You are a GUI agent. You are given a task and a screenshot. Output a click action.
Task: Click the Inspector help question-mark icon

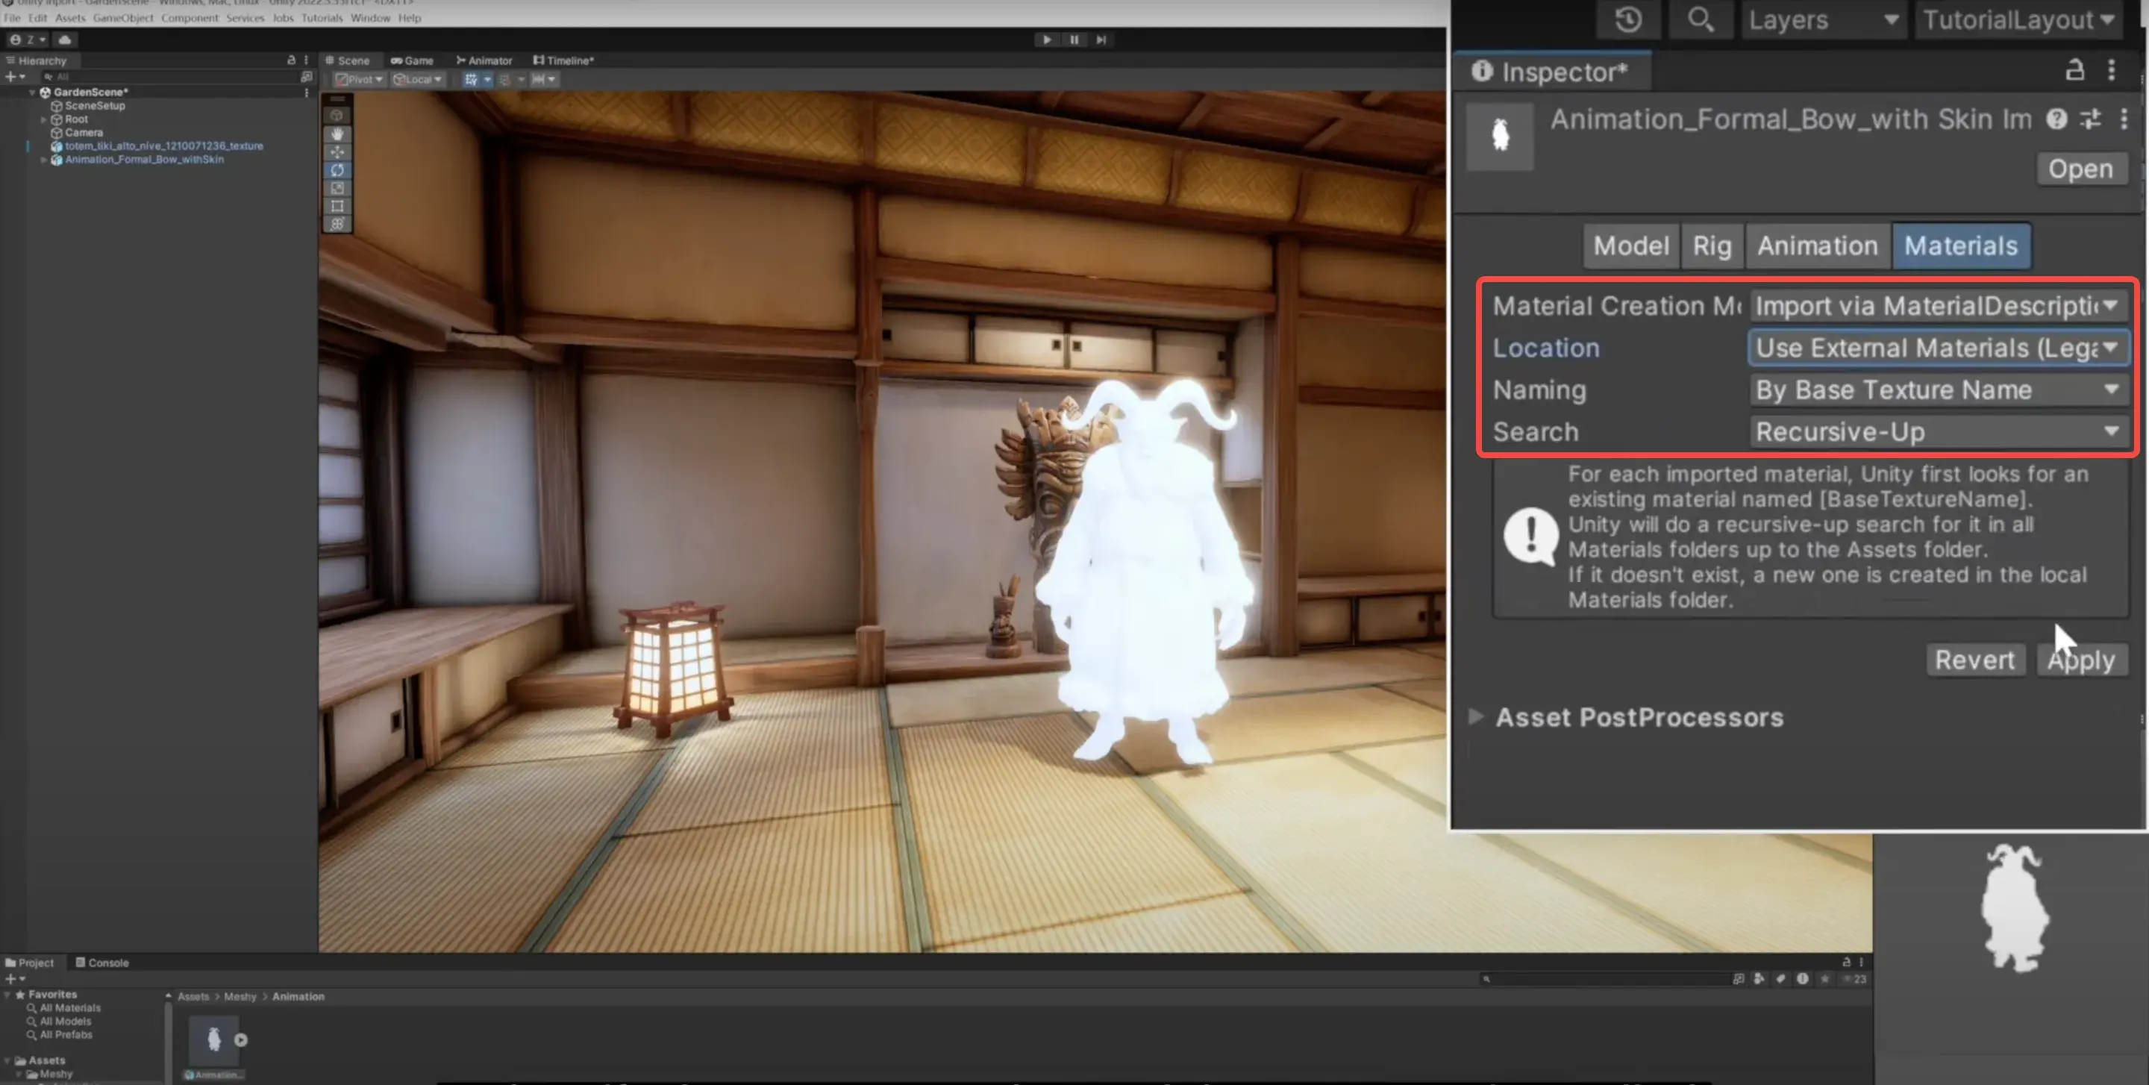pos(2057,119)
